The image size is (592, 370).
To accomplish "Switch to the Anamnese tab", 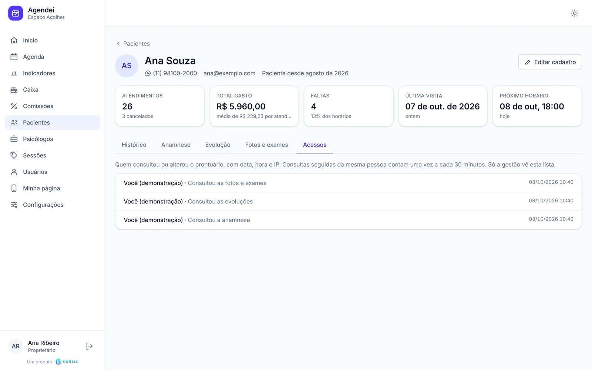I will pos(176,145).
